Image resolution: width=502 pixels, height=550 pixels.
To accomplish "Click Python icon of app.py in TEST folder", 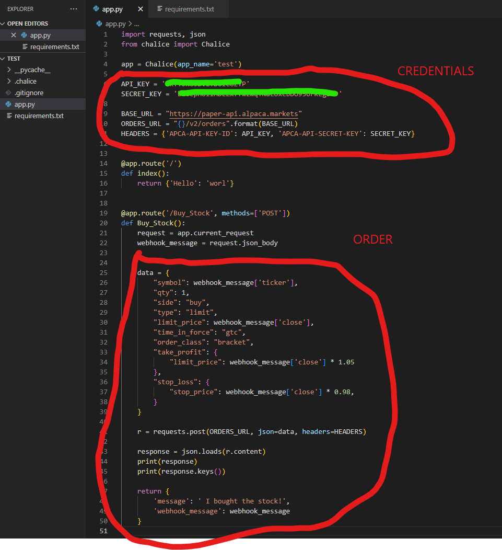I will pos(8,104).
